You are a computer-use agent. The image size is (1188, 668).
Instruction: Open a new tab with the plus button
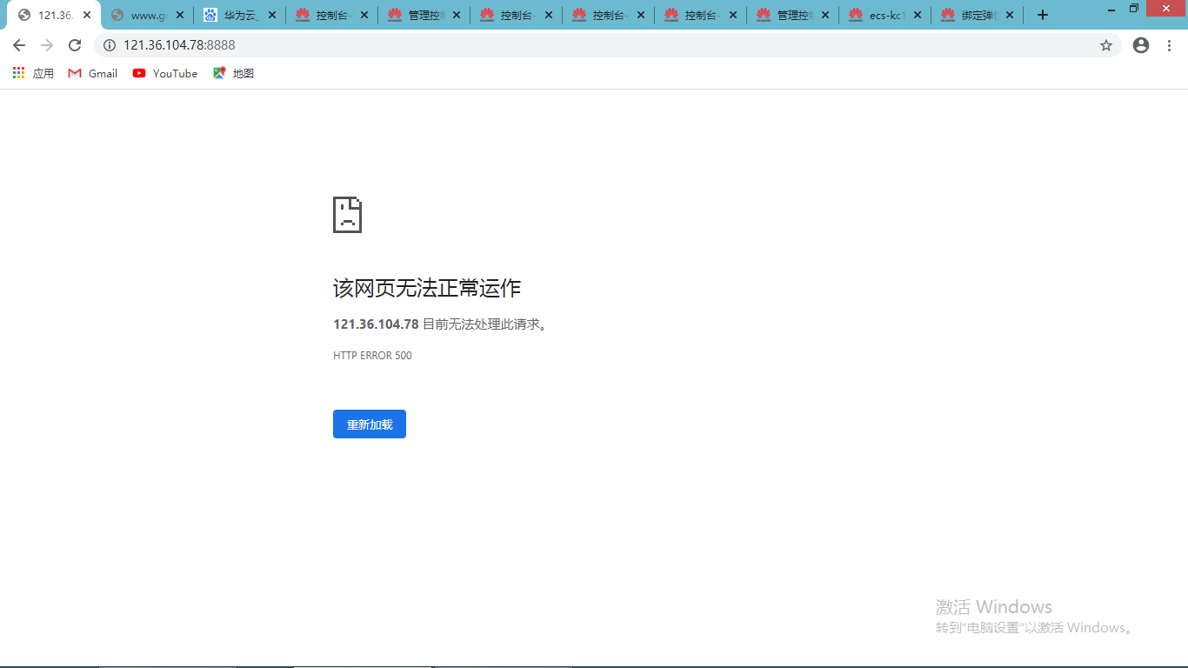1042,14
